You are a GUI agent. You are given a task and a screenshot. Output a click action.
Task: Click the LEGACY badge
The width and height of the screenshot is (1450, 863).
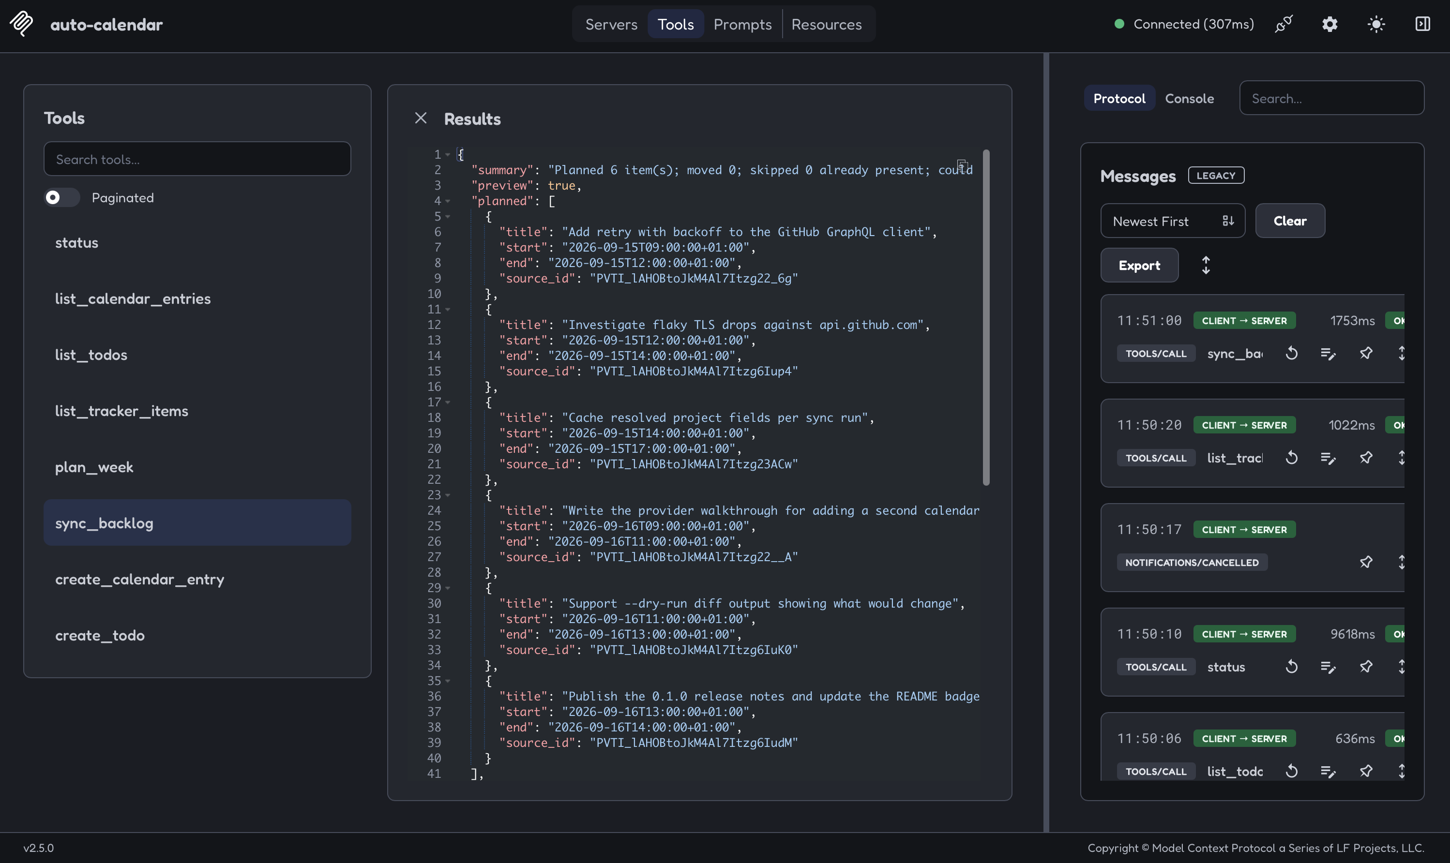[x=1216, y=175]
